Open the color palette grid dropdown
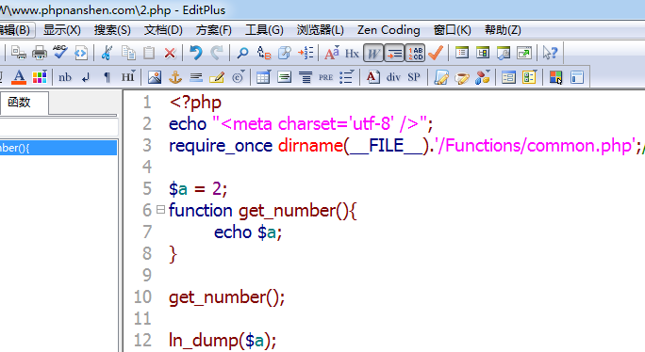 [x=40, y=77]
